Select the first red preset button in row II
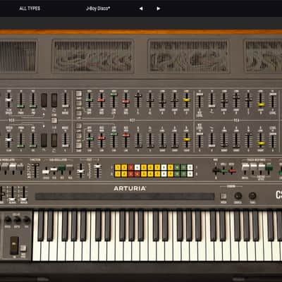 tap(130, 174)
